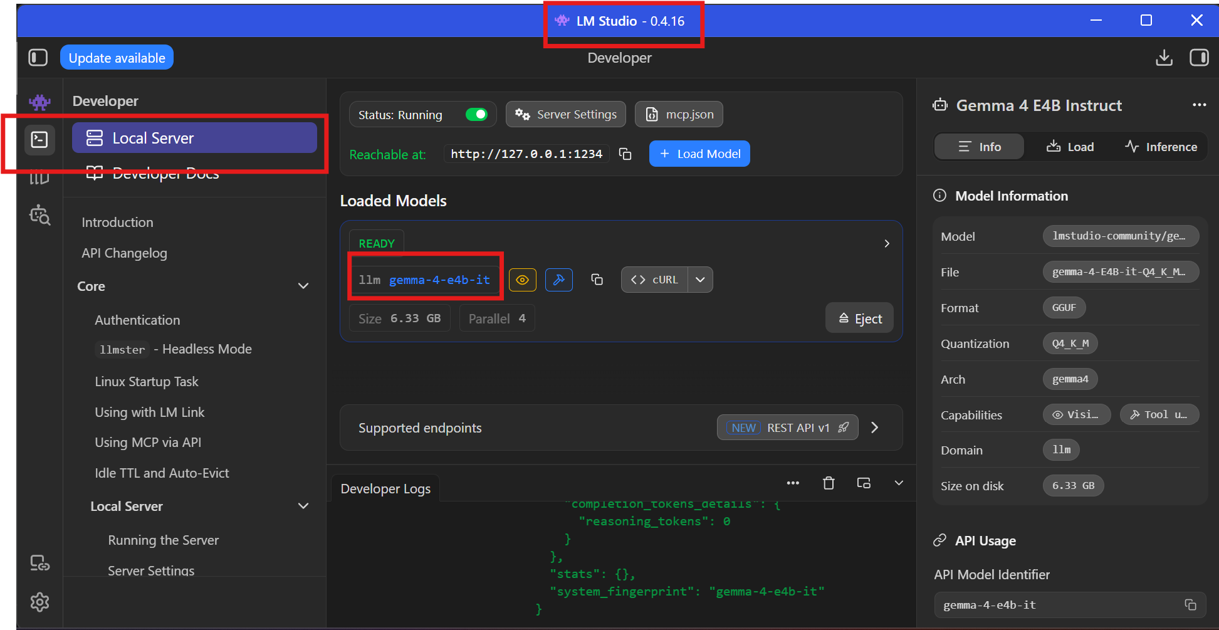Screen dimensions: 1219x630
Task: Turn off the server Status Running switch
Action: tap(476, 114)
